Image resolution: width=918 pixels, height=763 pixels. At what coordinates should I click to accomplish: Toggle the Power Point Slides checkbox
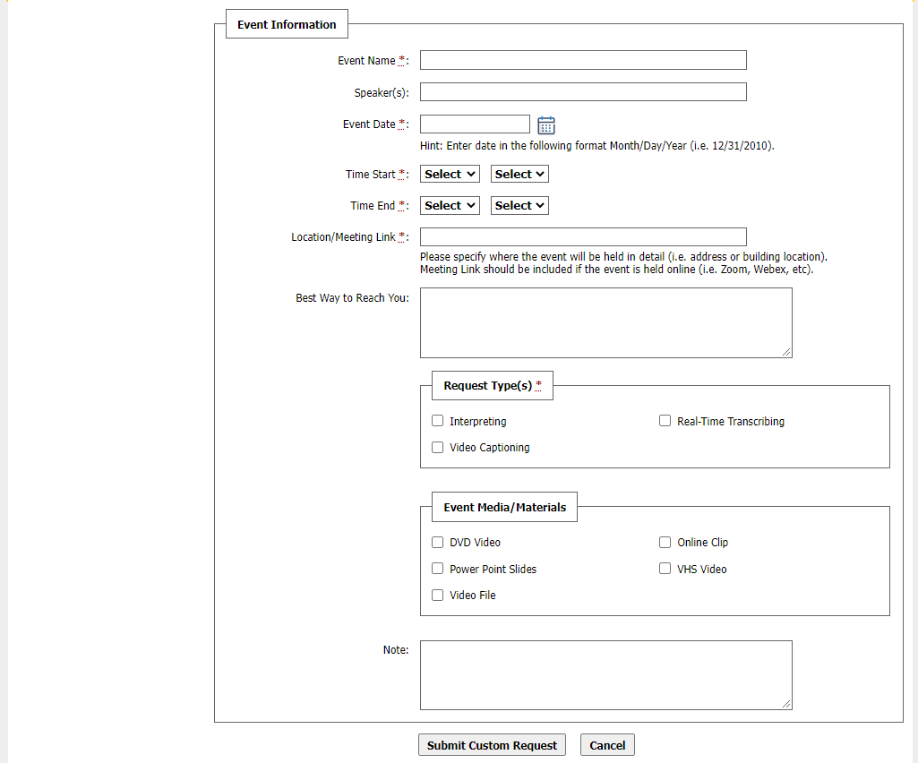pos(438,569)
